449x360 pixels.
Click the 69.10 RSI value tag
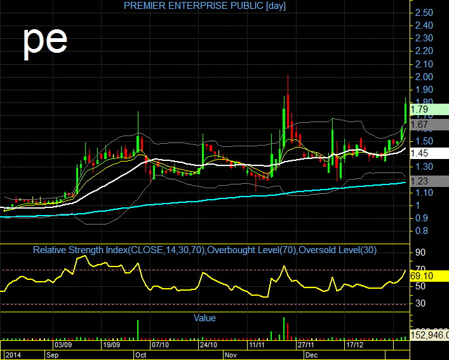(429, 276)
